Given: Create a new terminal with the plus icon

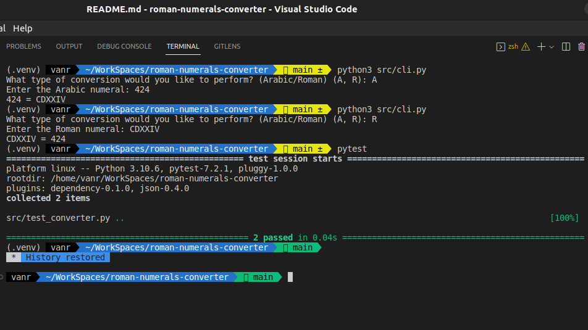Looking at the screenshot, I should tap(541, 47).
